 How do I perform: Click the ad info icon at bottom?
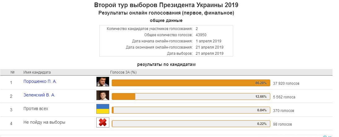pyautogui.click(x=325, y=136)
